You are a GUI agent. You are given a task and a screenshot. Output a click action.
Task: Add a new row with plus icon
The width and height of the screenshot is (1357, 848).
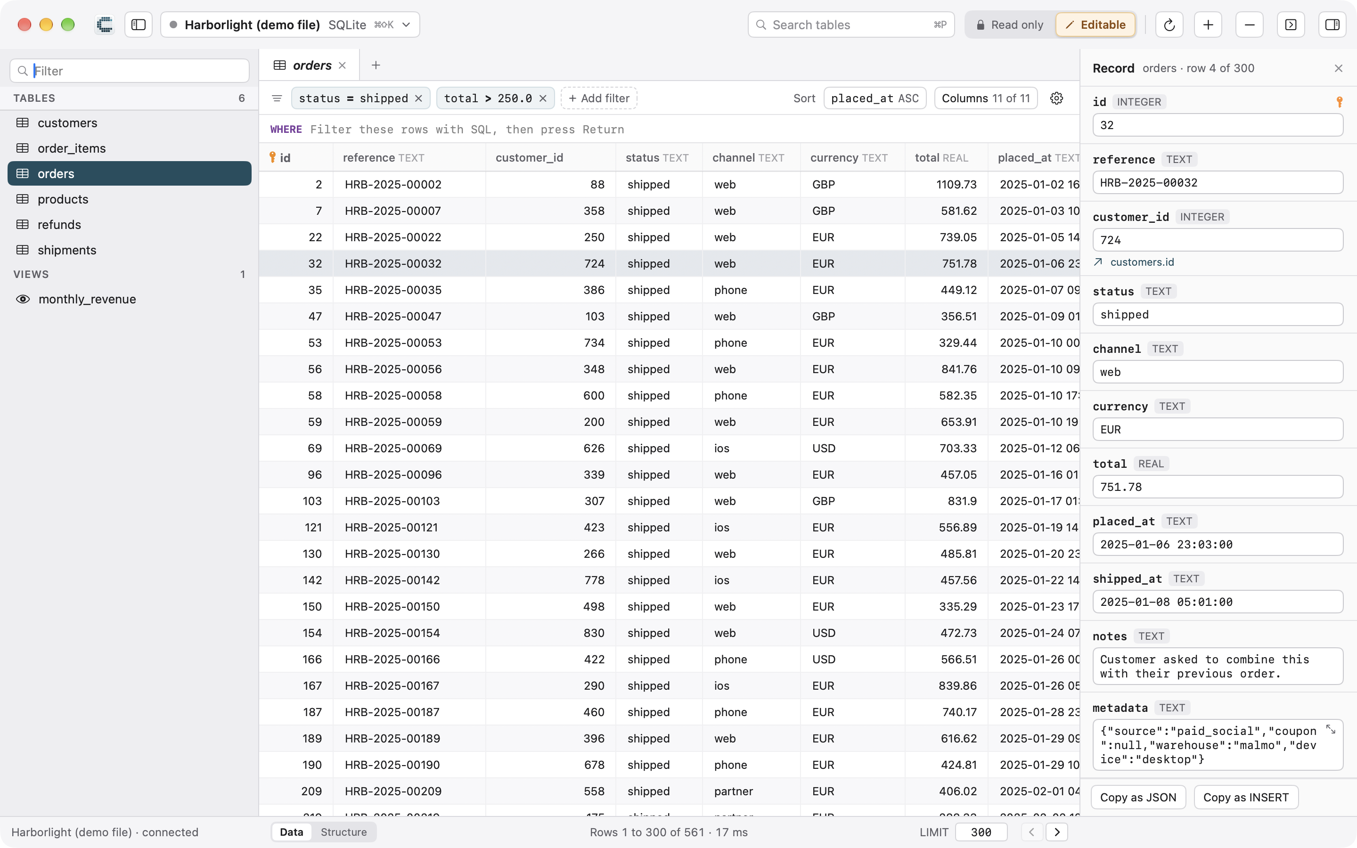pyautogui.click(x=1208, y=24)
